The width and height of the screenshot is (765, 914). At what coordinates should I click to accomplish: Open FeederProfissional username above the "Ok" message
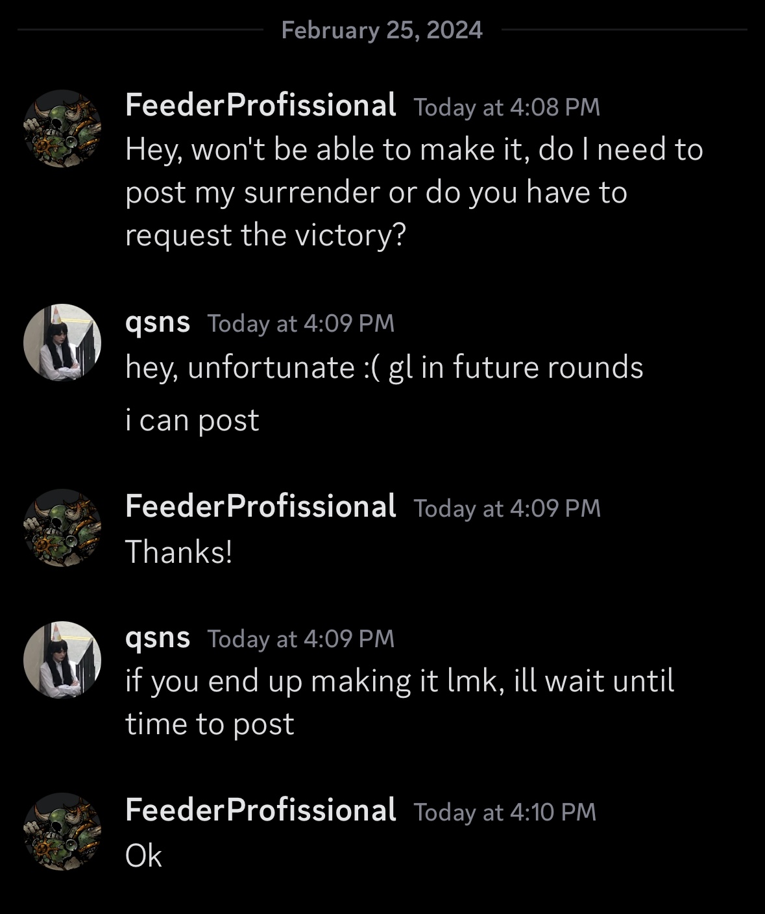click(260, 810)
